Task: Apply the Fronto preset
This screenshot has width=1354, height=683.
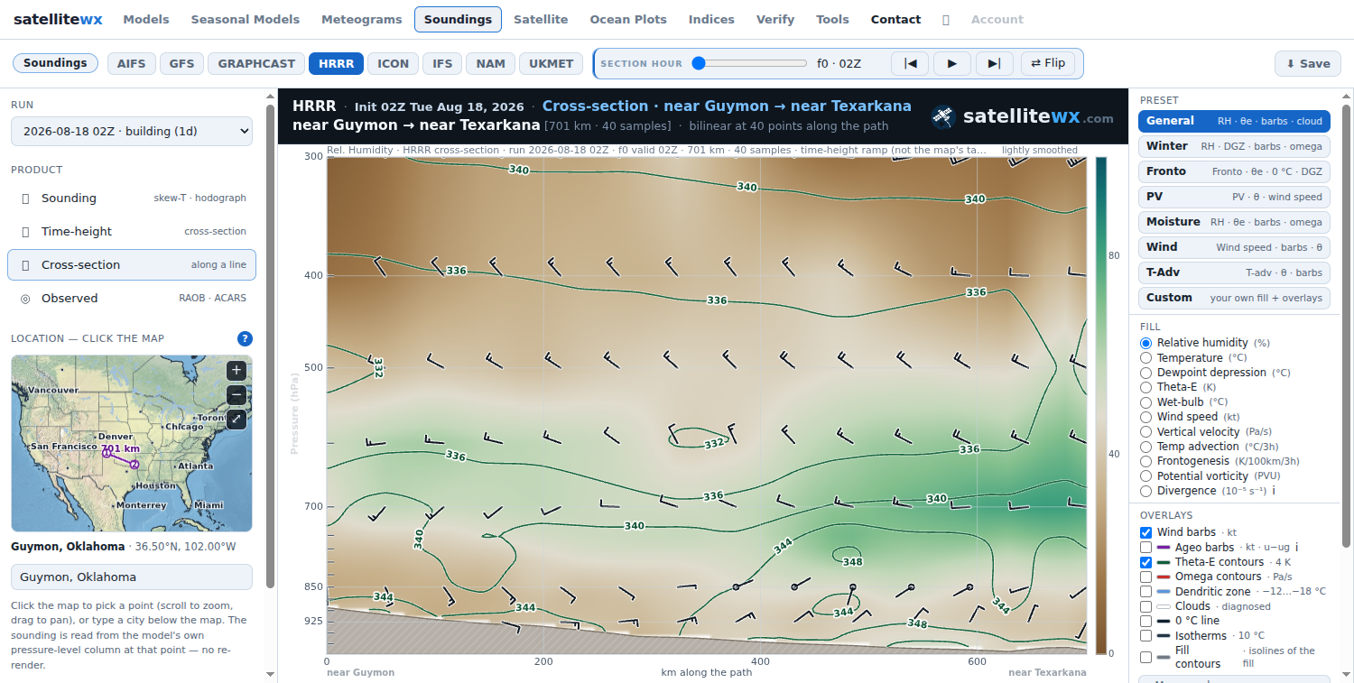Action: click(1234, 171)
